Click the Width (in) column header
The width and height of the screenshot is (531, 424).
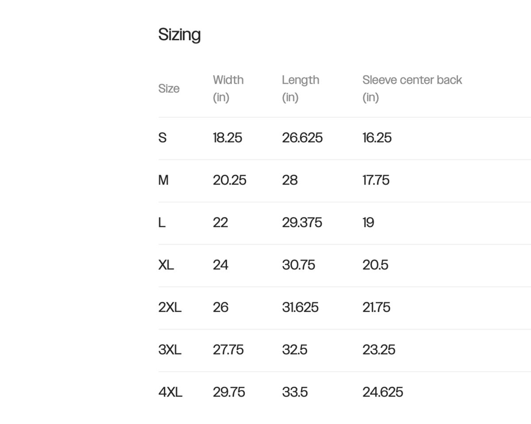pos(228,88)
